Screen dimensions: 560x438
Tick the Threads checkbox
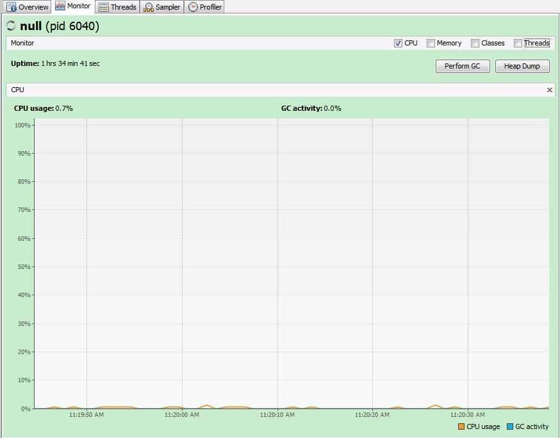pyautogui.click(x=518, y=43)
